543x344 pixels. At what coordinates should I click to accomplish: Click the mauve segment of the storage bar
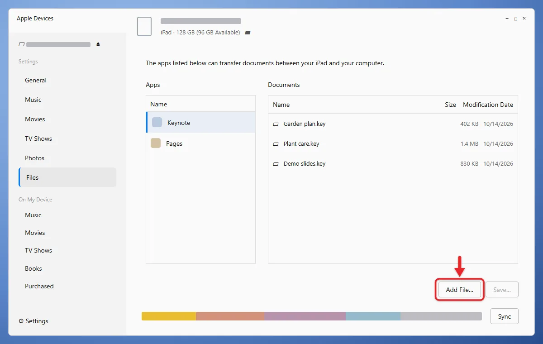pos(305,316)
